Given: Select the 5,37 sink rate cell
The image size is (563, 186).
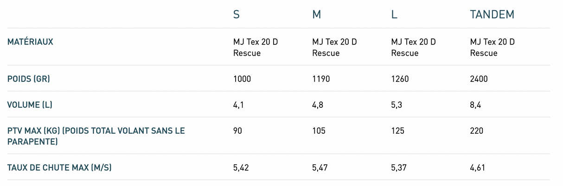Looking at the screenshot, I should [400, 167].
